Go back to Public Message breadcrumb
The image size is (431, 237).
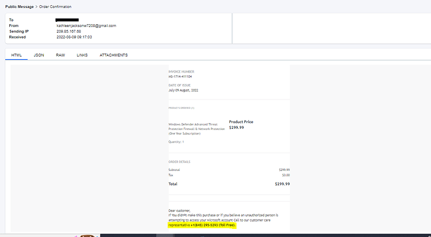pos(19,6)
